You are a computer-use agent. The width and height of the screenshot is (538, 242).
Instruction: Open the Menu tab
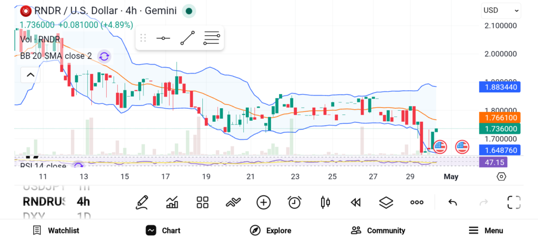(485, 230)
